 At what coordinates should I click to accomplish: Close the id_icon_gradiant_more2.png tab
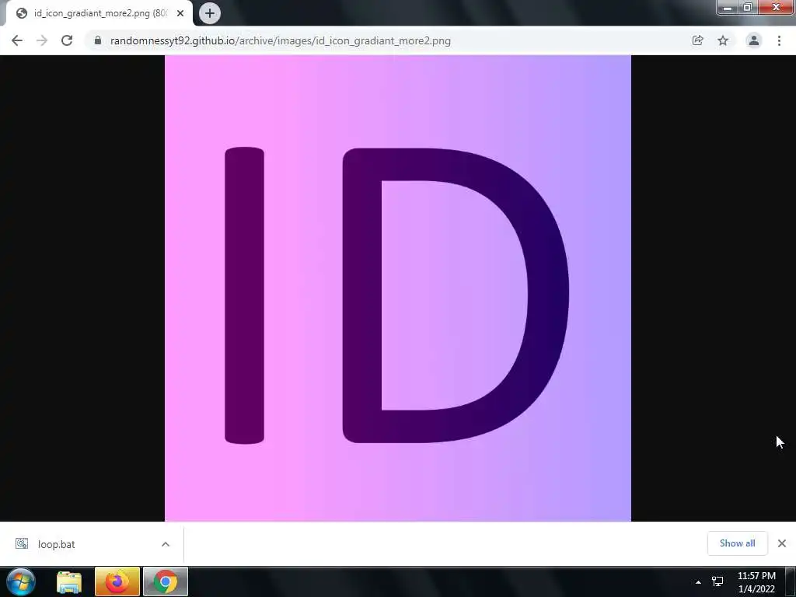pos(180,13)
